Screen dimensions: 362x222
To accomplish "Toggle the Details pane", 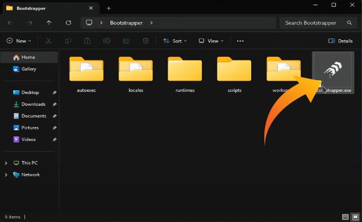I will 340,41.
